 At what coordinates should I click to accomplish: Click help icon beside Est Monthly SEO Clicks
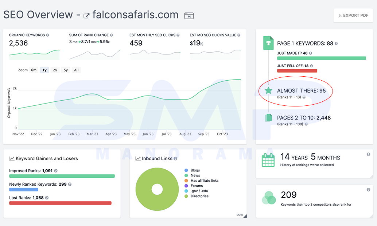click(x=178, y=35)
